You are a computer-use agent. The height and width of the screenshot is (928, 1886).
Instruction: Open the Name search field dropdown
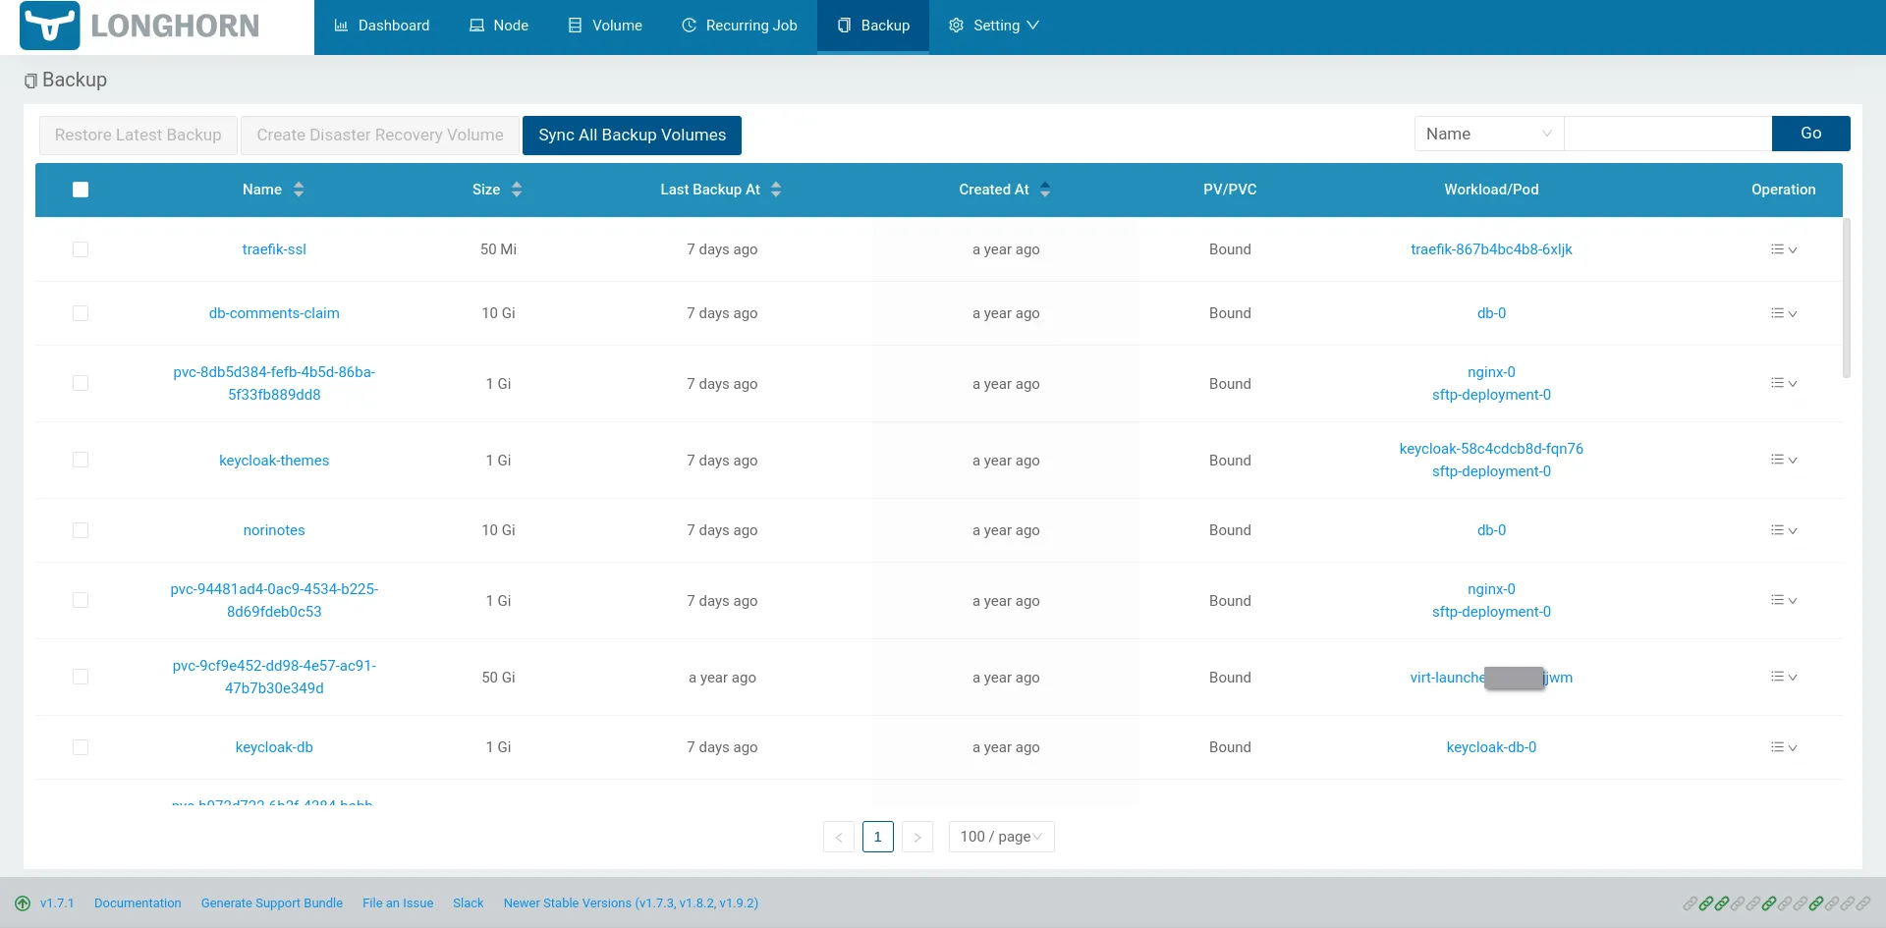click(1488, 134)
